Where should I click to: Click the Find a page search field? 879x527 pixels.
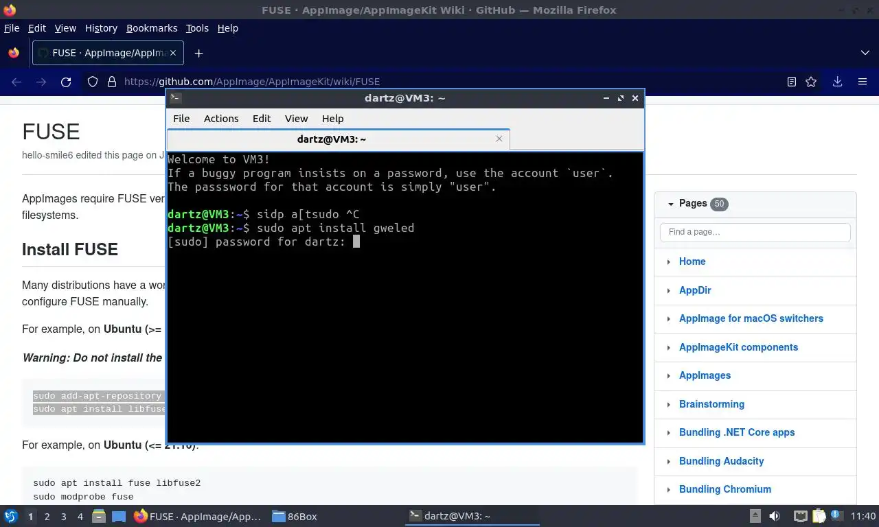[x=755, y=232]
